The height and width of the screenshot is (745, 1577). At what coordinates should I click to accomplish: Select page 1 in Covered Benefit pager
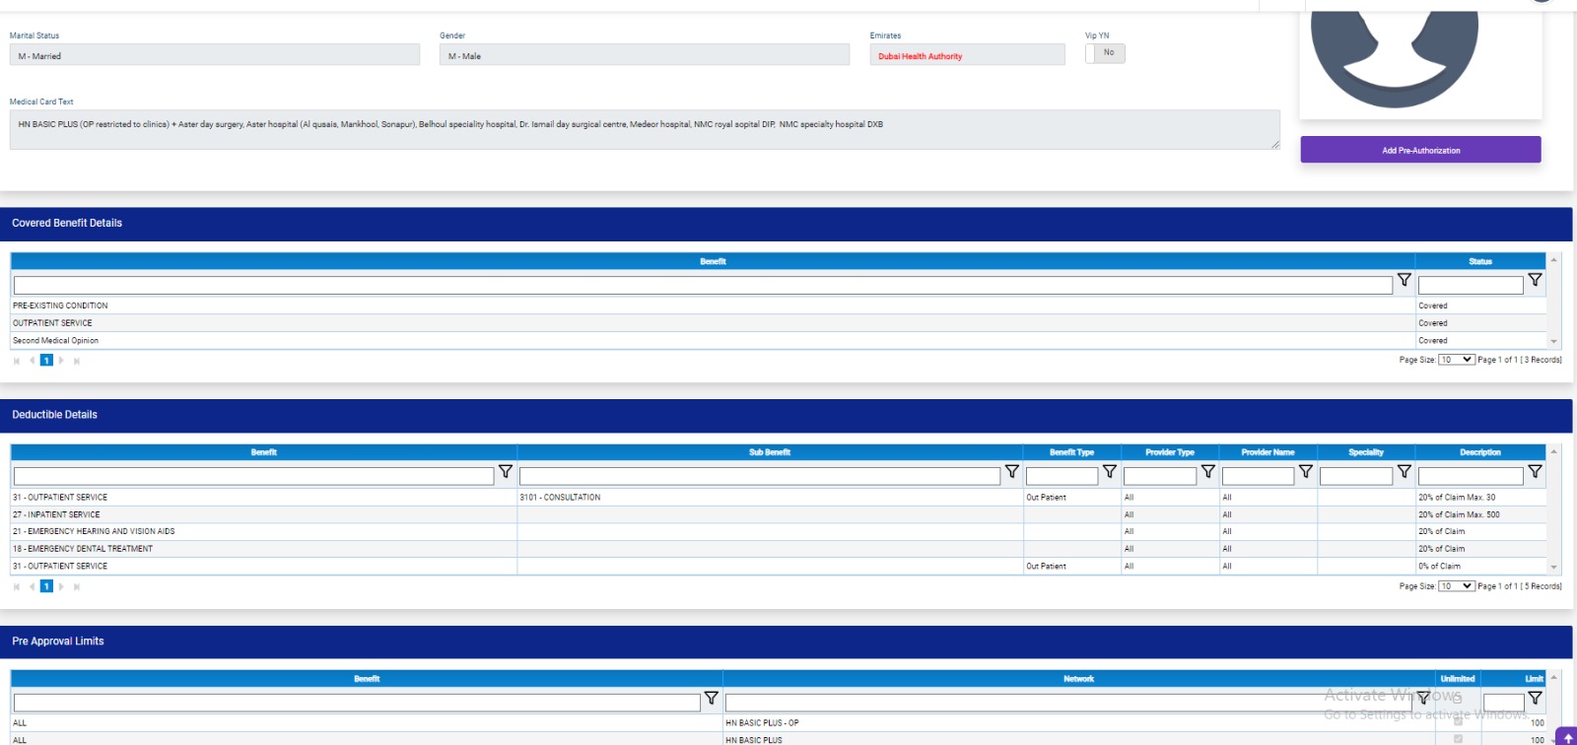[46, 361]
